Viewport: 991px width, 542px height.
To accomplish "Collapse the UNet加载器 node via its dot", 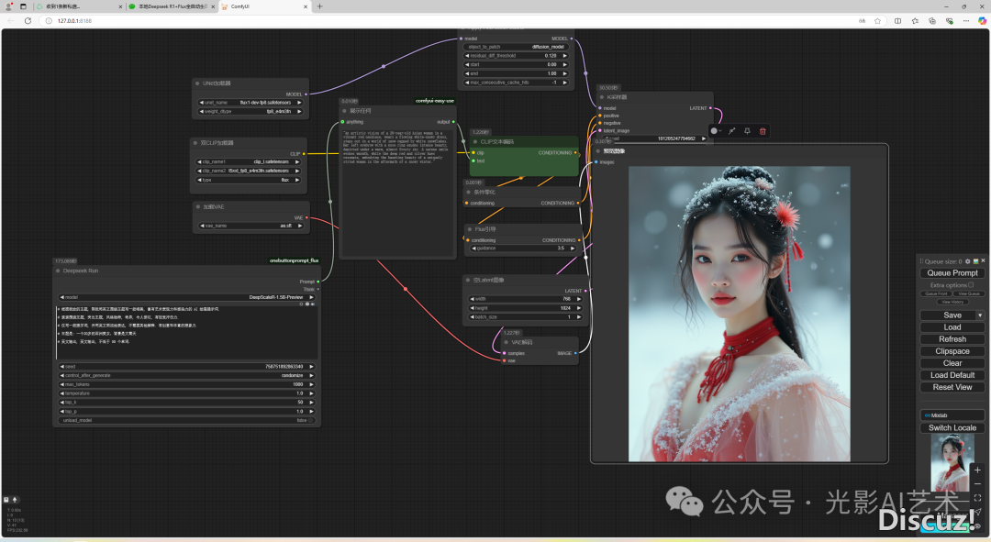I will click(x=197, y=83).
